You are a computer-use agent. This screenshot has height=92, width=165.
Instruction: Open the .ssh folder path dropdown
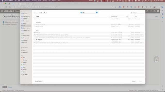click(89, 13)
